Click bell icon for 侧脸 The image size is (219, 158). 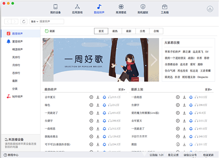click(x=191, y=144)
